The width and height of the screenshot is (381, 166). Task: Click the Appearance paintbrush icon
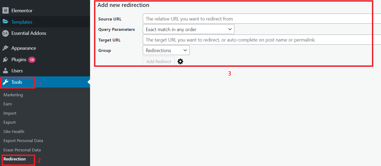(5, 48)
